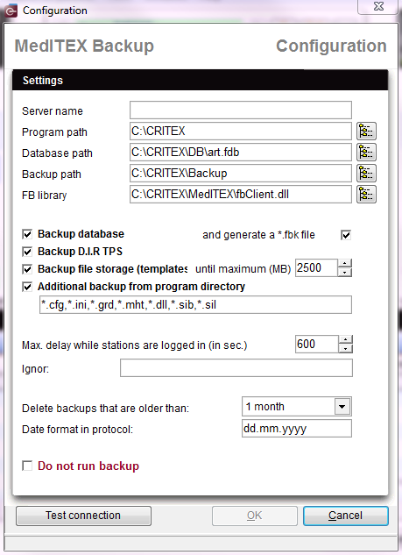The height and width of the screenshot is (555, 402).
Task: Click into the Database path field
Action: point(241,153)
